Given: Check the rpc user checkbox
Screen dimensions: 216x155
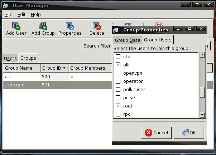Looking at the screenshot, I should pyautogui.click(x=118, y=114).
